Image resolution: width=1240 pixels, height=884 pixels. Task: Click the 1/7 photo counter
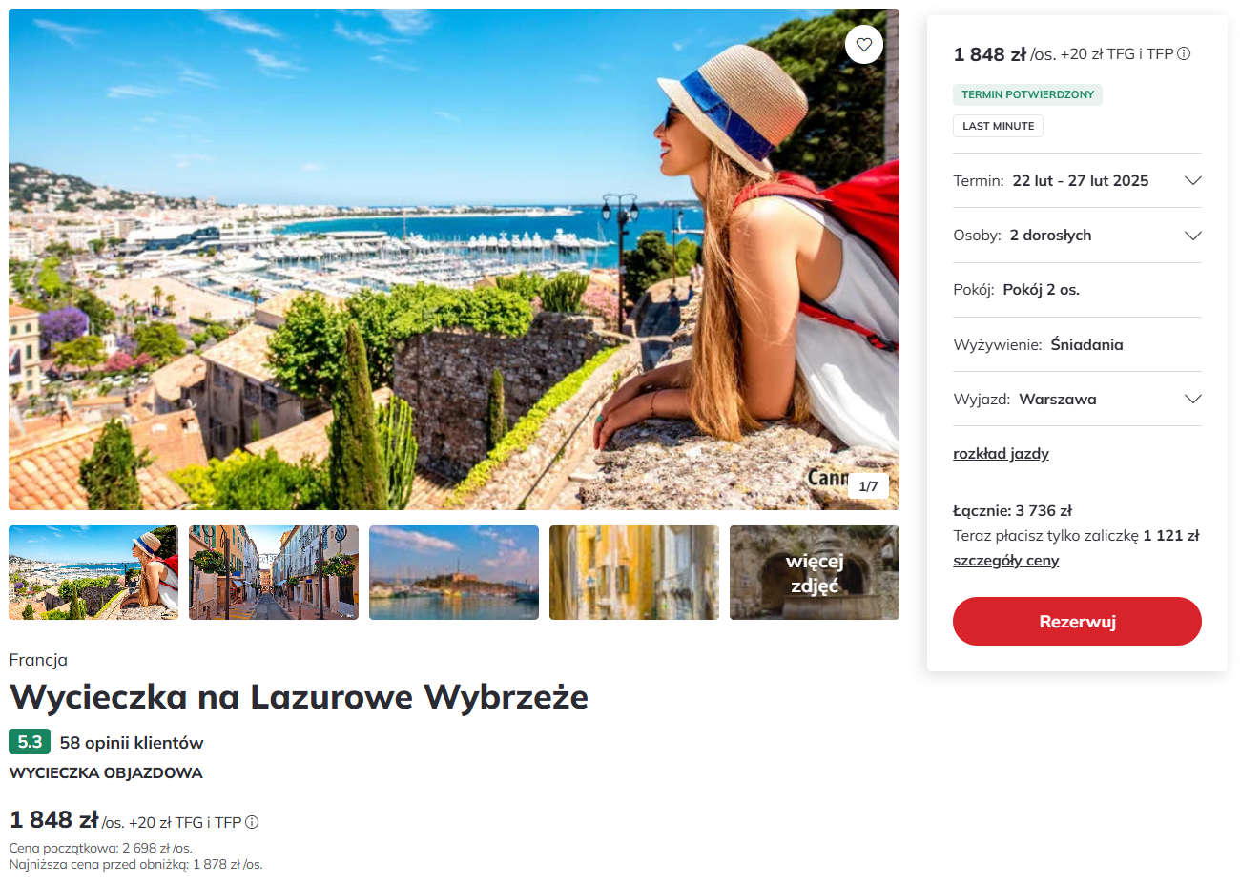point(868,486)
